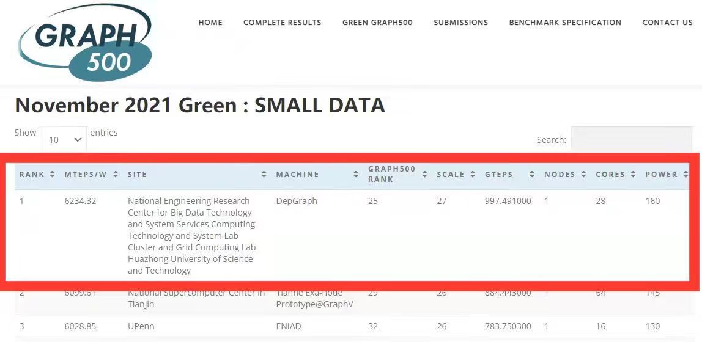Click Cores column sort arrows
Image resolution: width=702 pixels, height=342 pixels.
click(633, 175)
